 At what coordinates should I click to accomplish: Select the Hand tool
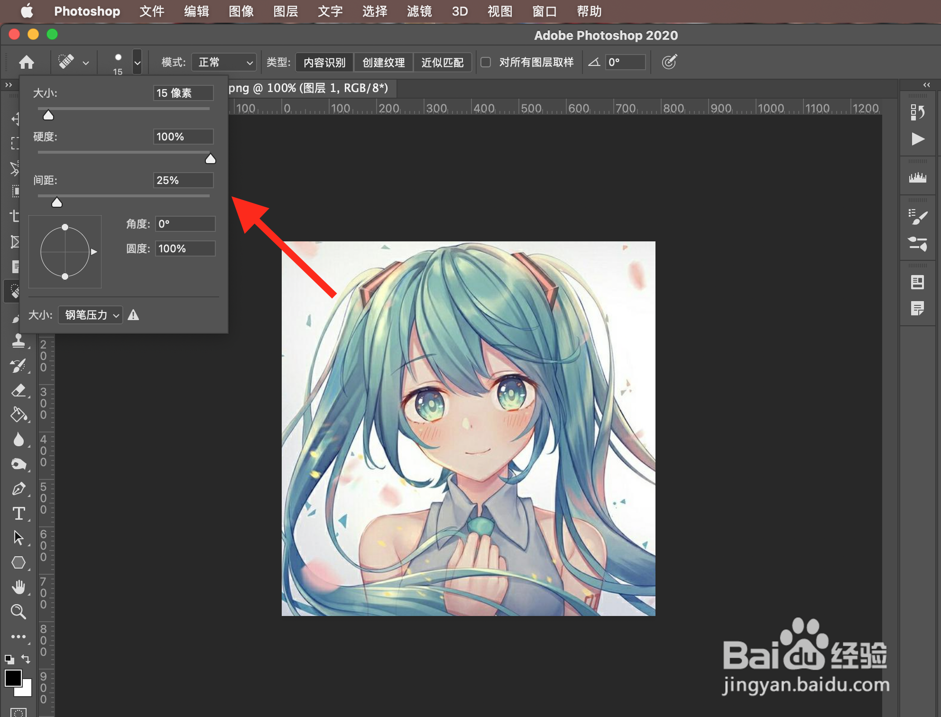point(18,588)
